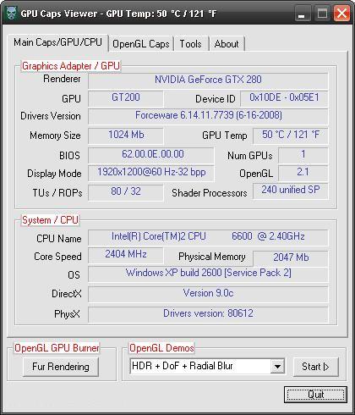Click the PhysX drivers version field

coord(208,314)
